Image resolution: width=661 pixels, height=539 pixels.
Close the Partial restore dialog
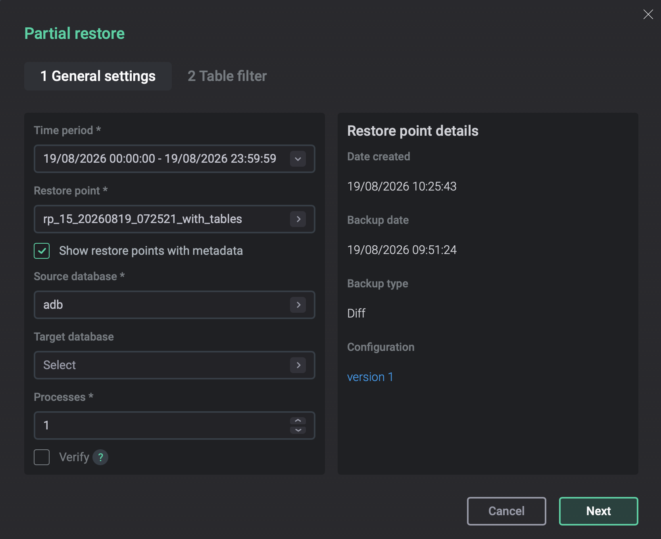(648, 15)
